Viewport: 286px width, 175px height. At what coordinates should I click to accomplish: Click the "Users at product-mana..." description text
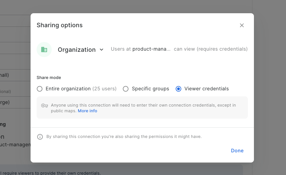click(x=140, y=49)
